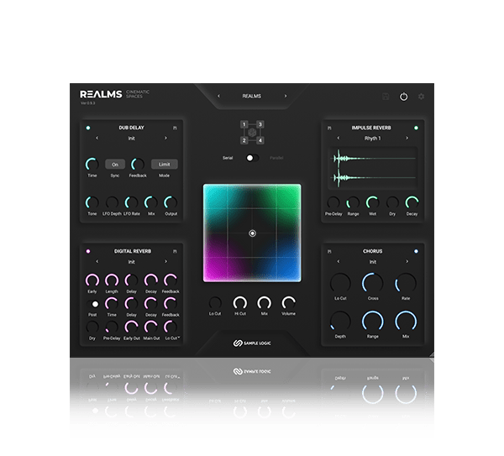The image size is (504, 456).
Task: Toggle Digital Reverb power LED
Action: click(x=88, y=251)
